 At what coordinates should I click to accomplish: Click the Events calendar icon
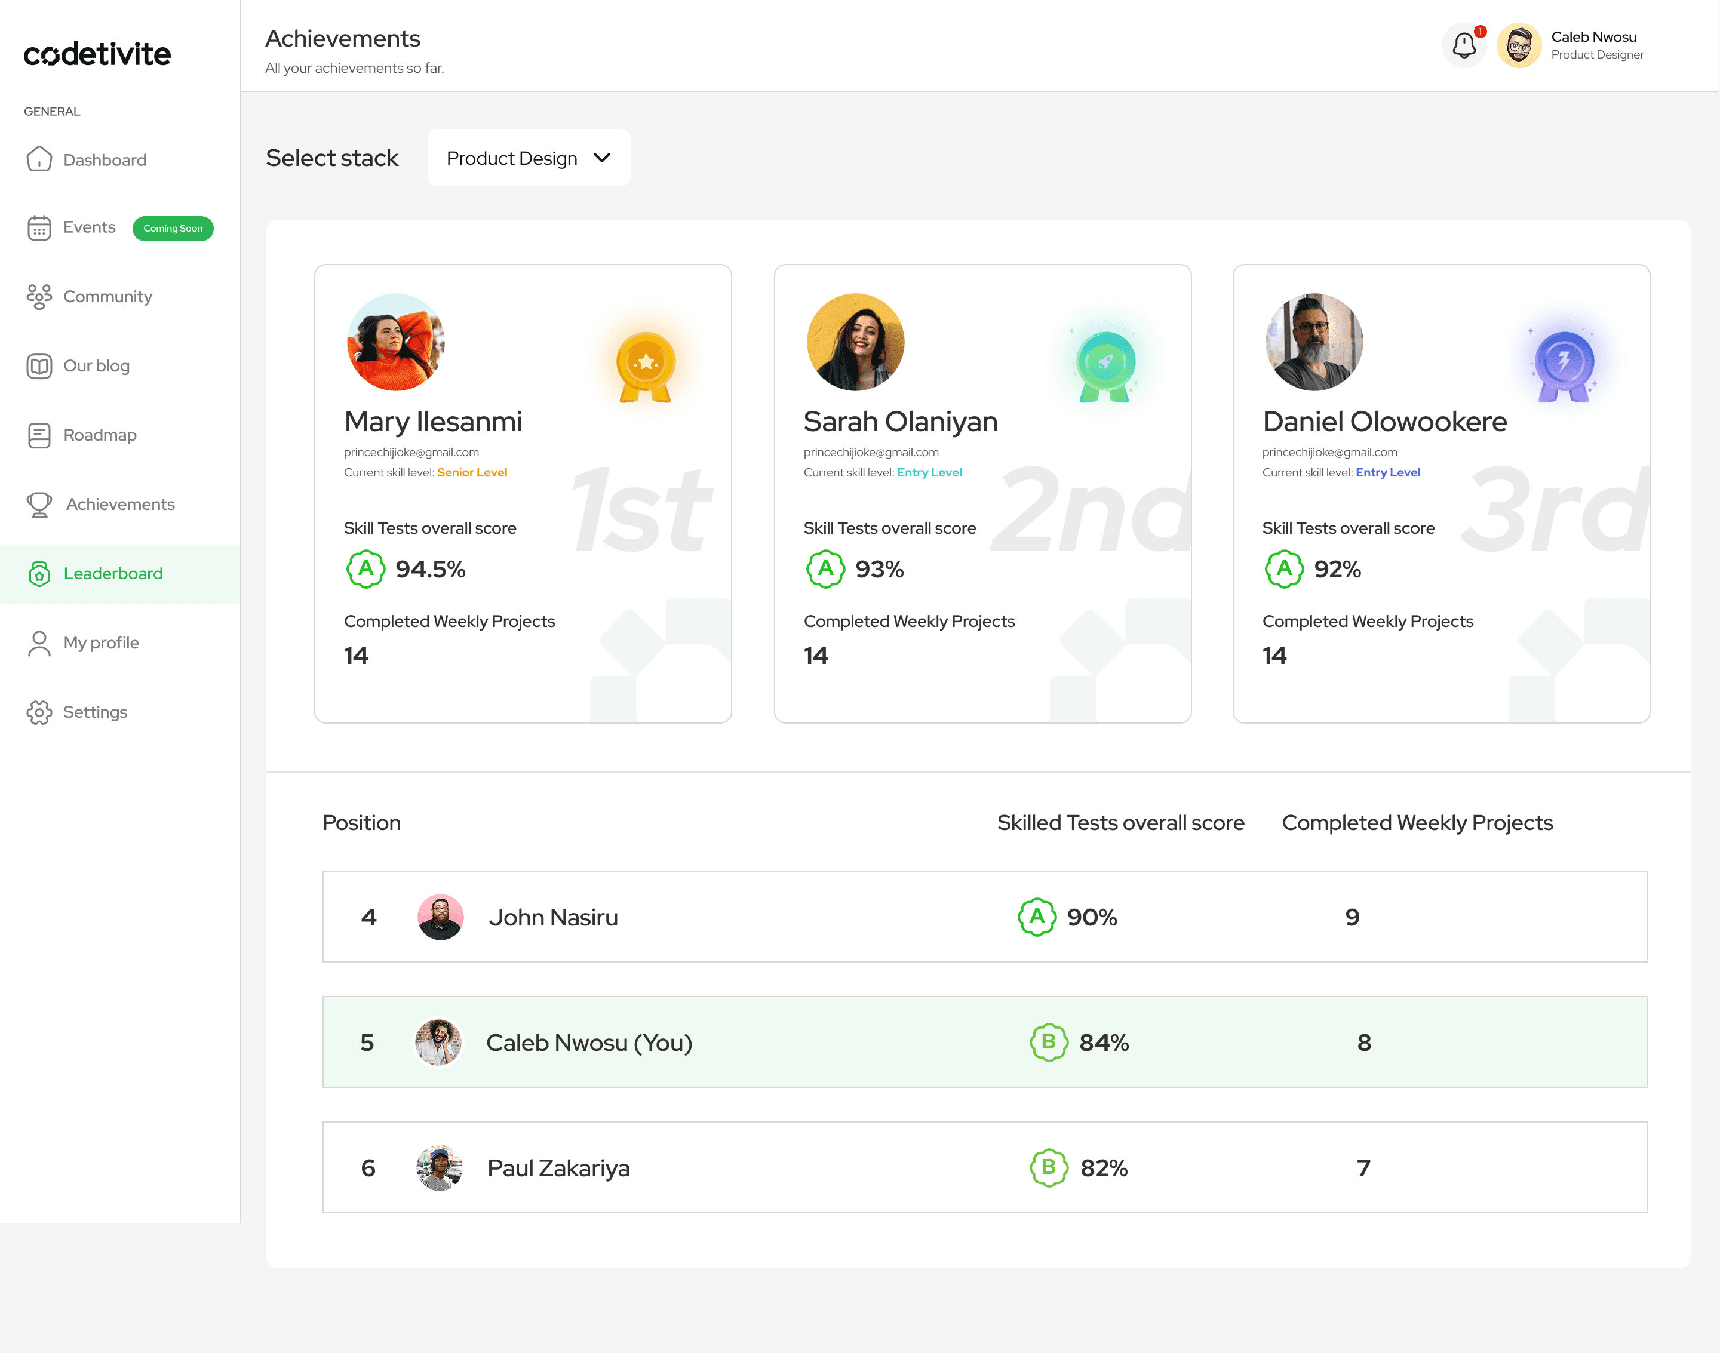[x=39, y=228]
